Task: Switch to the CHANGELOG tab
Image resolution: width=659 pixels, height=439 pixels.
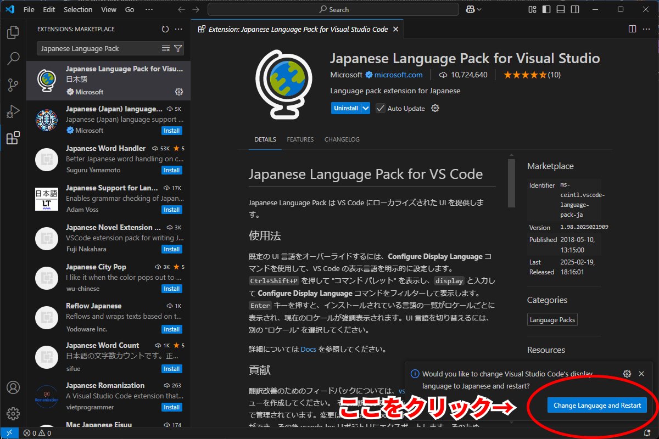Action: 342,139
